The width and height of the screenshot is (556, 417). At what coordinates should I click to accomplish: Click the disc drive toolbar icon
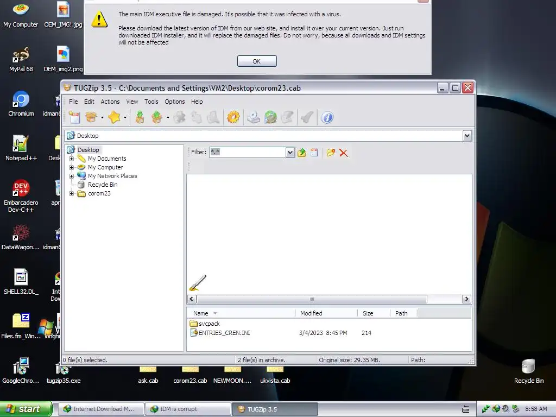point(253,117)
